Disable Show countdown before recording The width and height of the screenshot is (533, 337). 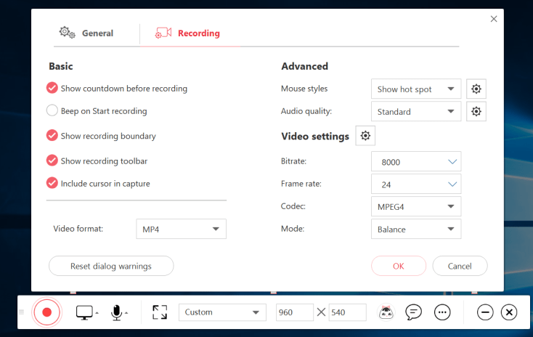point(52,89)
